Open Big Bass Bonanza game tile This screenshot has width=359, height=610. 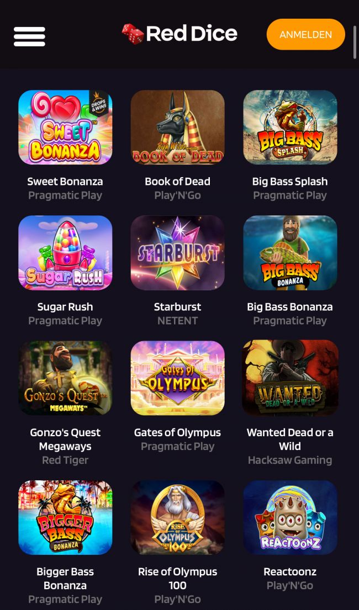point(290,252)
